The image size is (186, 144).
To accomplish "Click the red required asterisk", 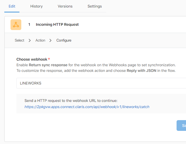I will pyautogui.click(x=49, y=59).
